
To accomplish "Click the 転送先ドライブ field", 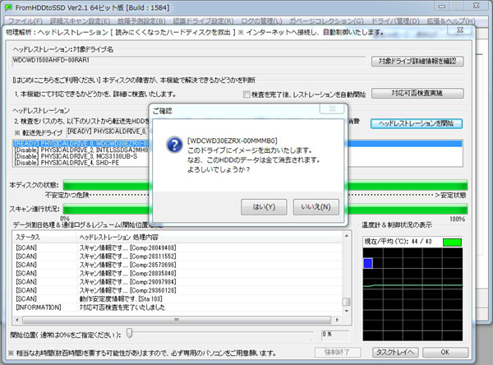I will 108,132.
